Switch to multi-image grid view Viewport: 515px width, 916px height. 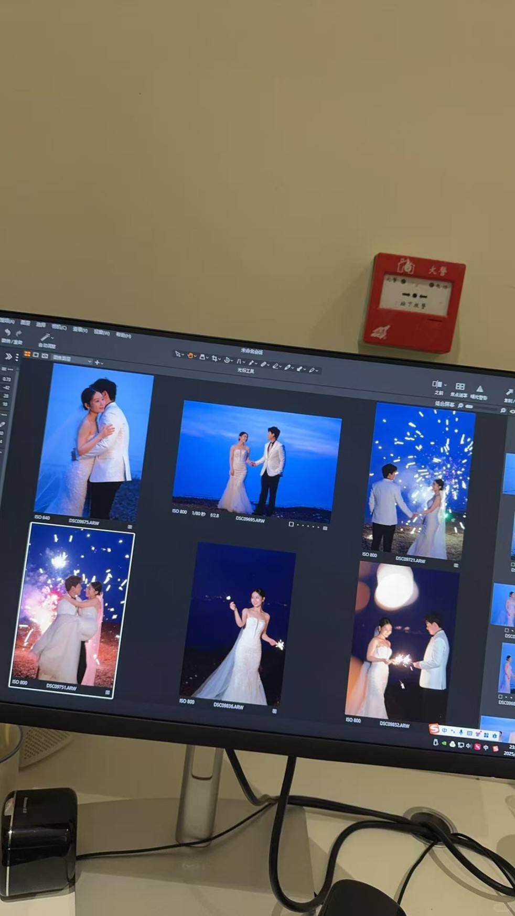pos(27,354)
